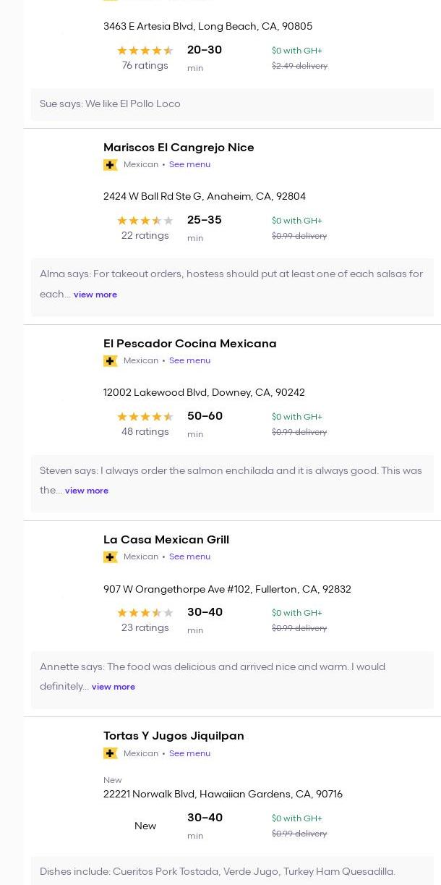The image size is (441, 885).
Task: Click star rating for El Pescador Cocina Mexicana
Action: click(x=145, y=417)
